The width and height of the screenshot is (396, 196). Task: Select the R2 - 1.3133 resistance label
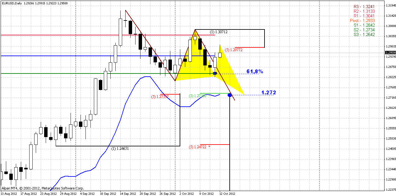tap(364, 11)
